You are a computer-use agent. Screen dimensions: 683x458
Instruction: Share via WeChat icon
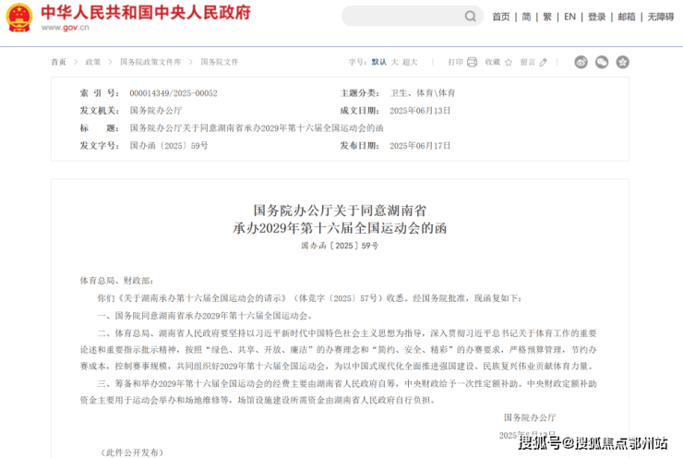pyautogui.click(x=602, y=62)
